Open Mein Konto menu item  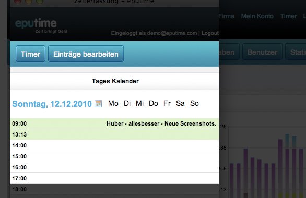point(257,16)
